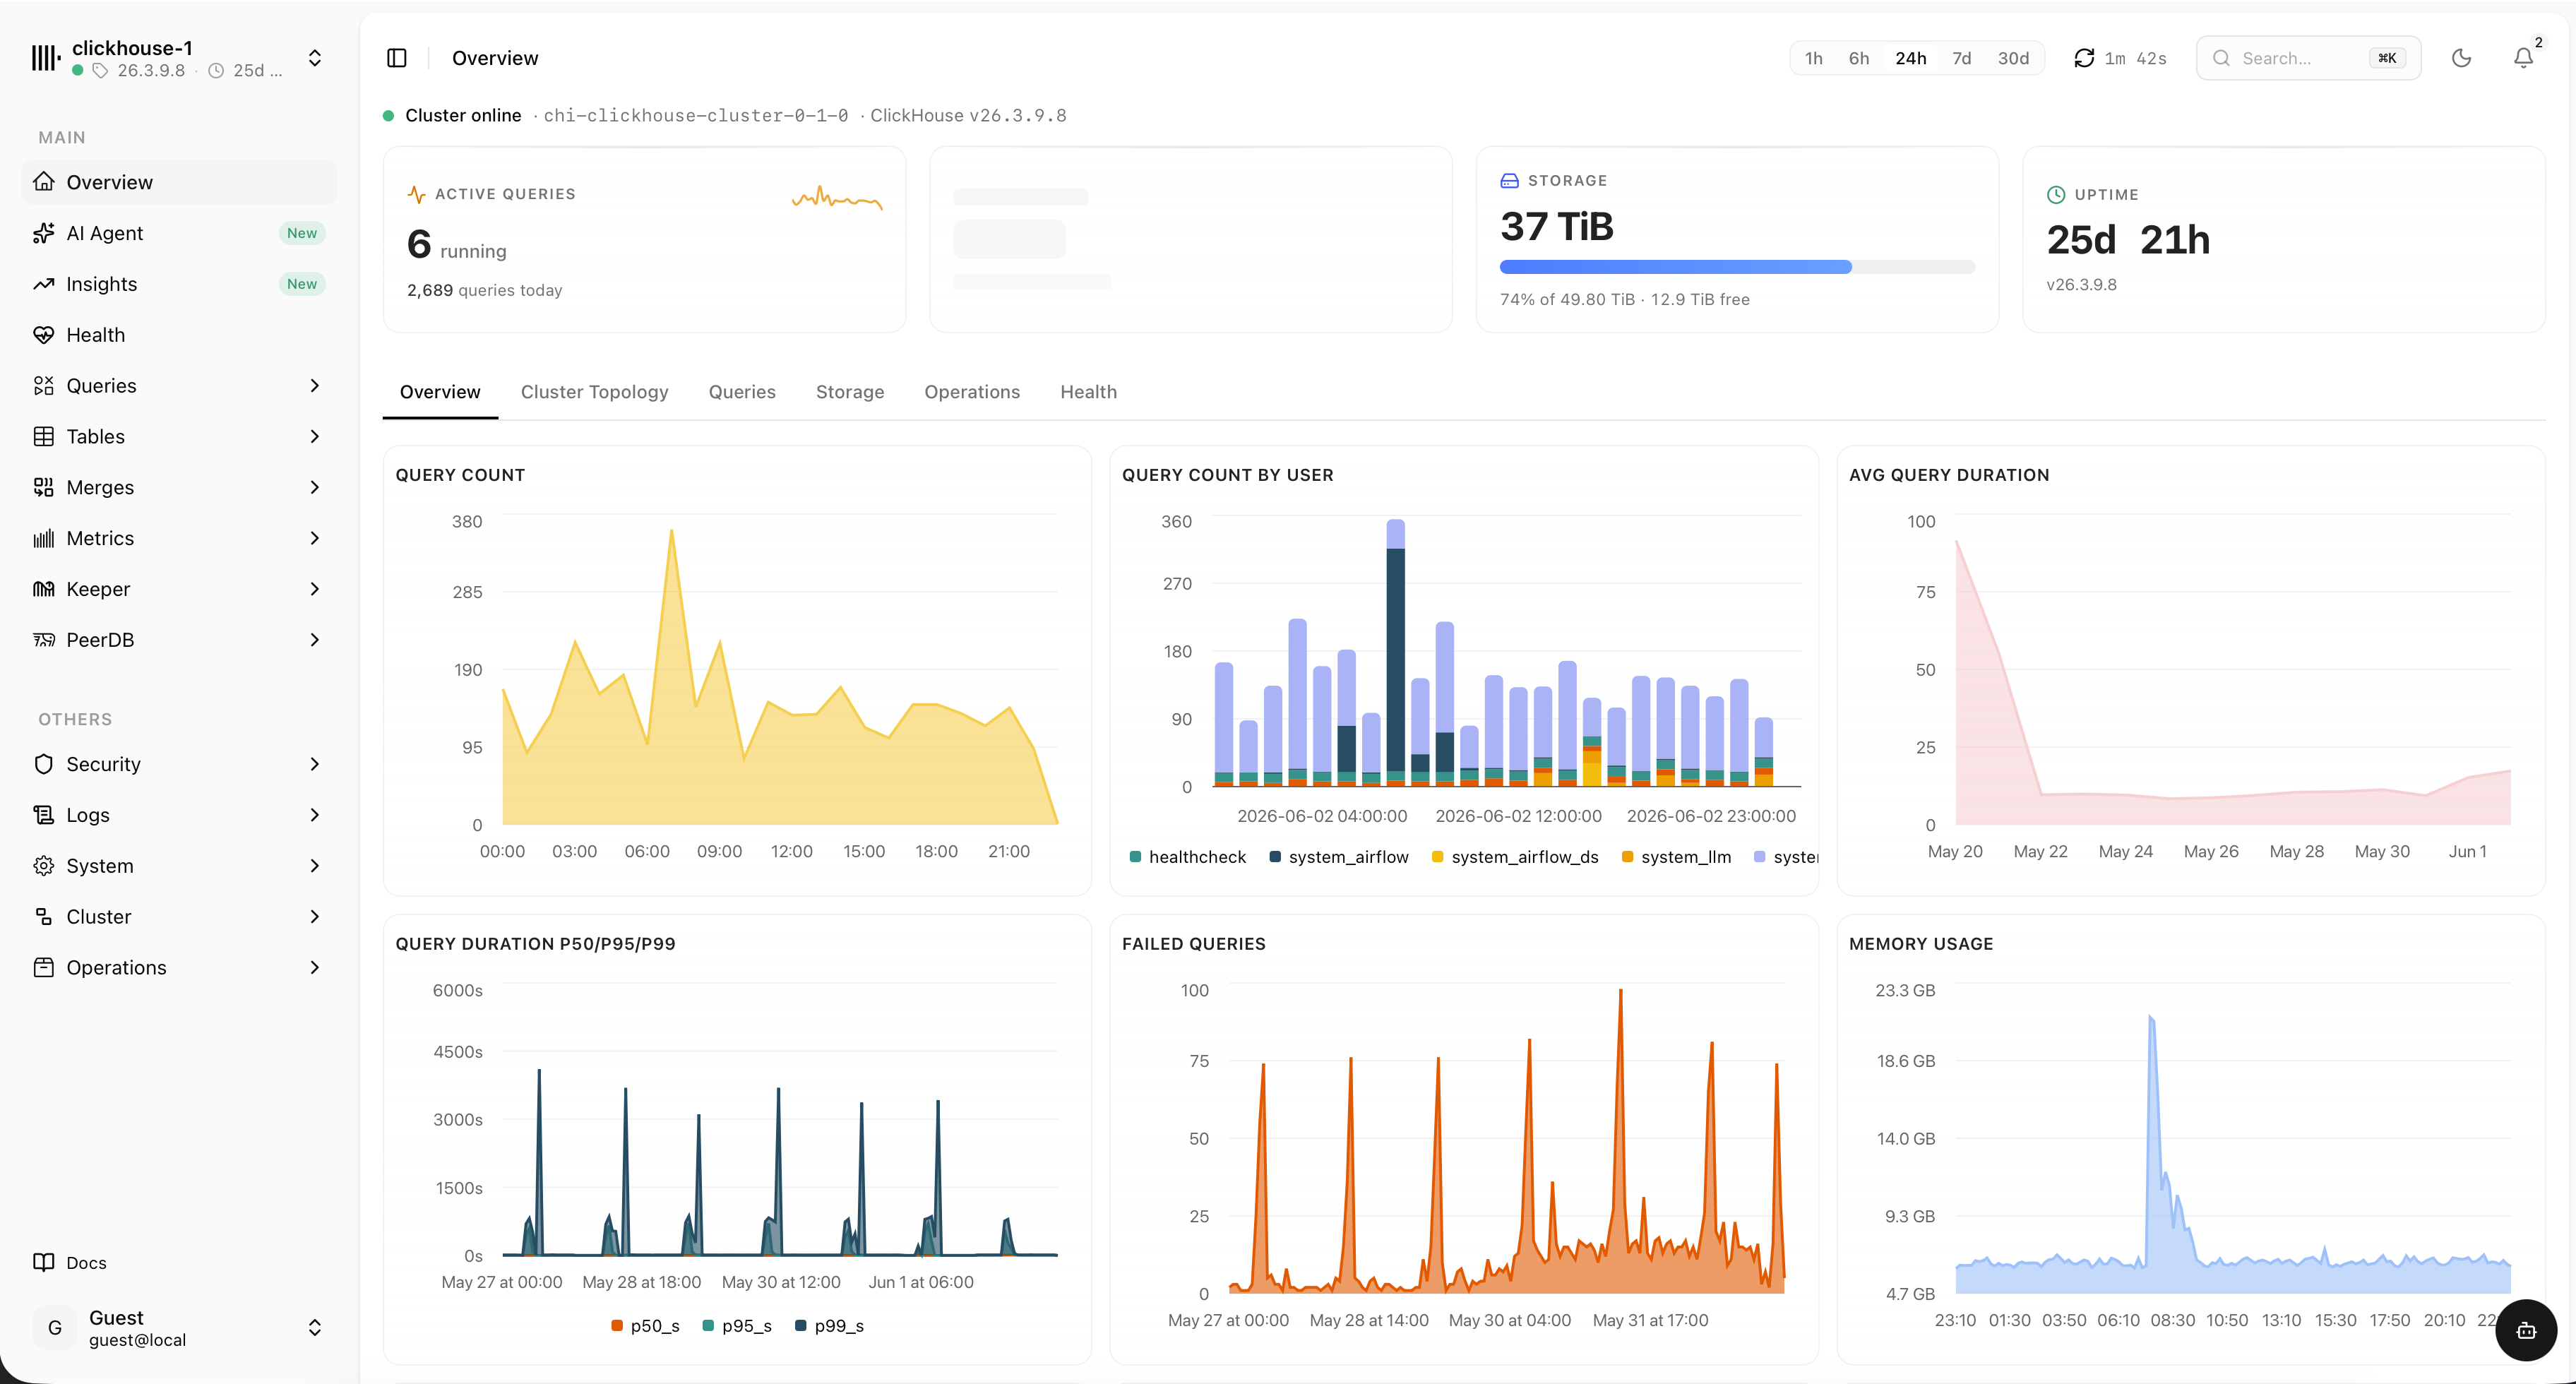Switch to the Operations tab
The image size is (2576, 1384).
972,392
